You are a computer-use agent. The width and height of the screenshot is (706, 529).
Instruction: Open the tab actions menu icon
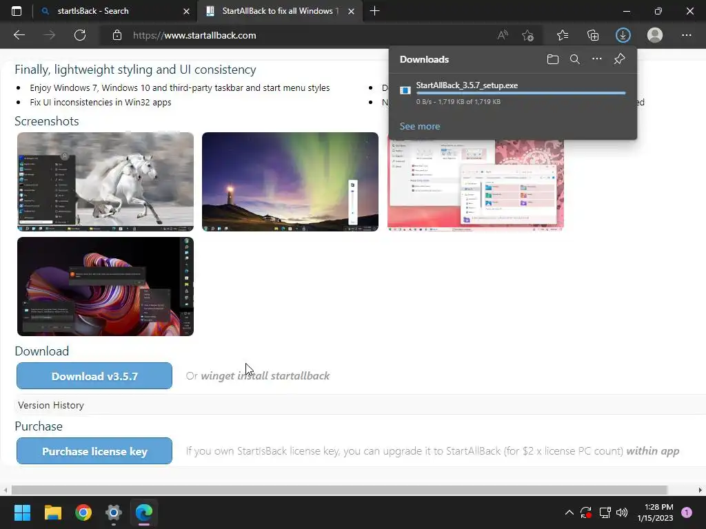pyautogui.click(x=17, y=11)
